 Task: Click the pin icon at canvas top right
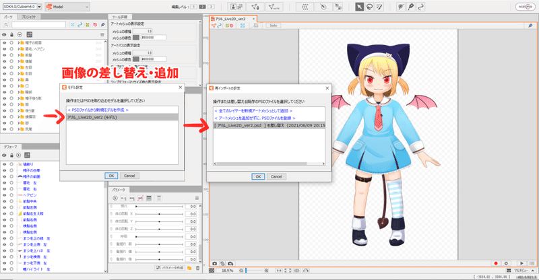click(x=530, y=26)
